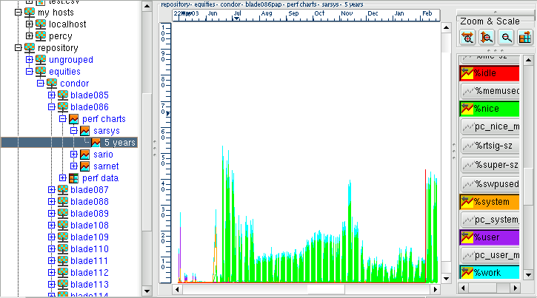
Task: Select the blade108 tree item
Action: tap(90, 226)
